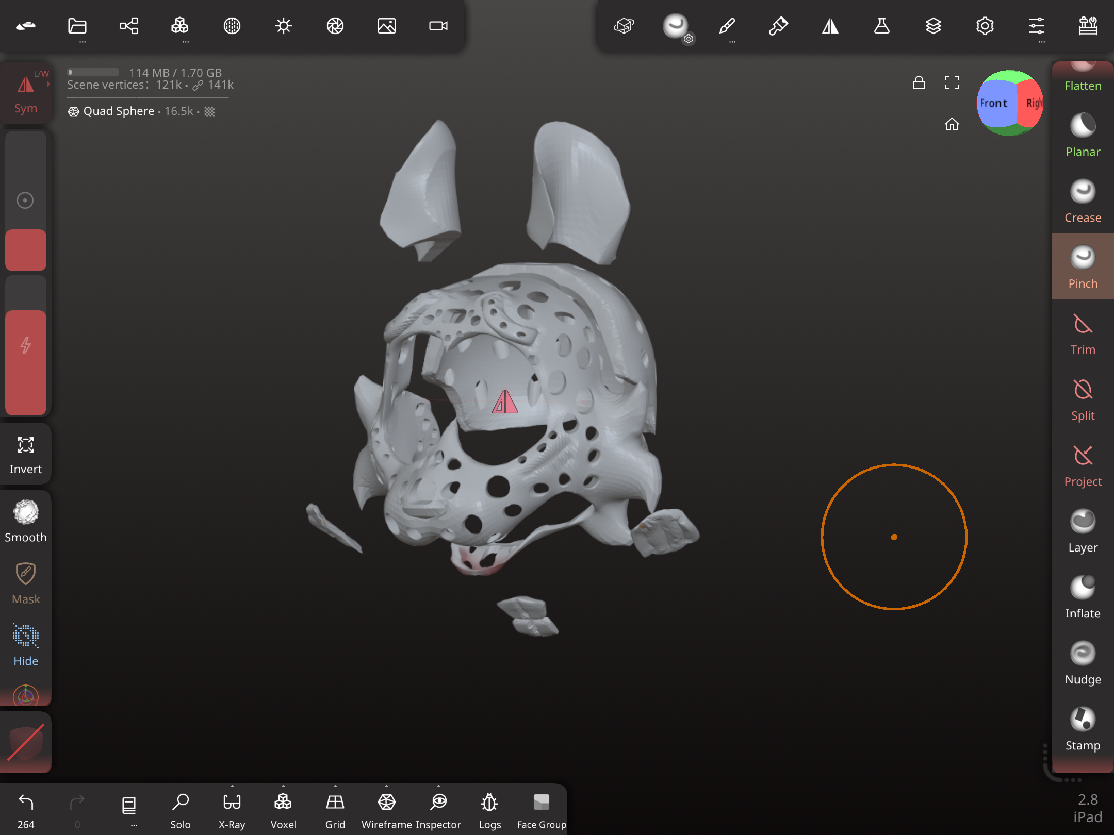Click the Front face of view cube

coord(996,103)
